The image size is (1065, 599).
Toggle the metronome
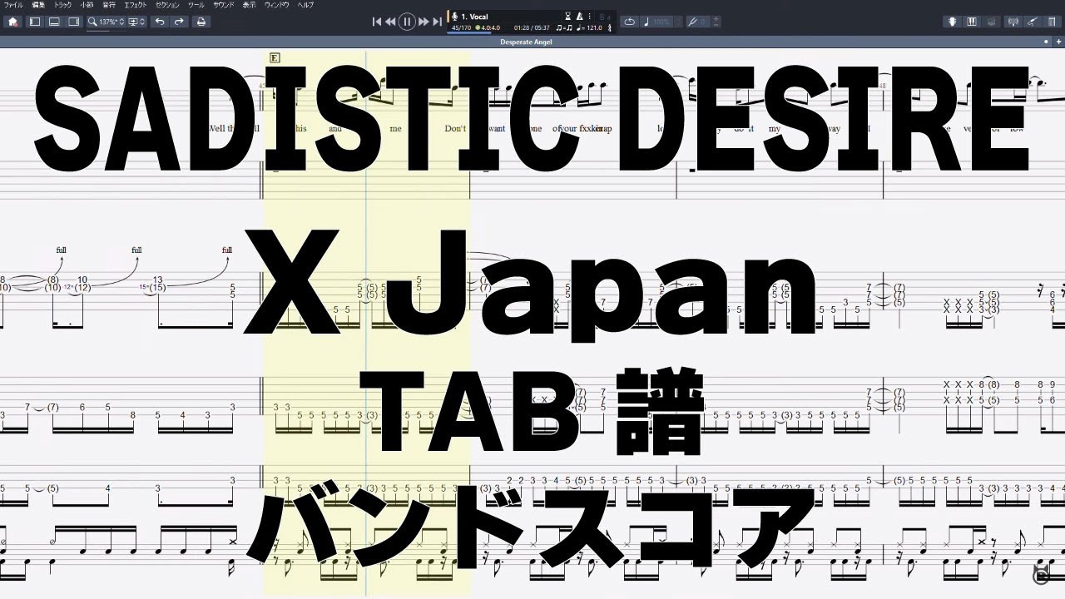[580, 16]
